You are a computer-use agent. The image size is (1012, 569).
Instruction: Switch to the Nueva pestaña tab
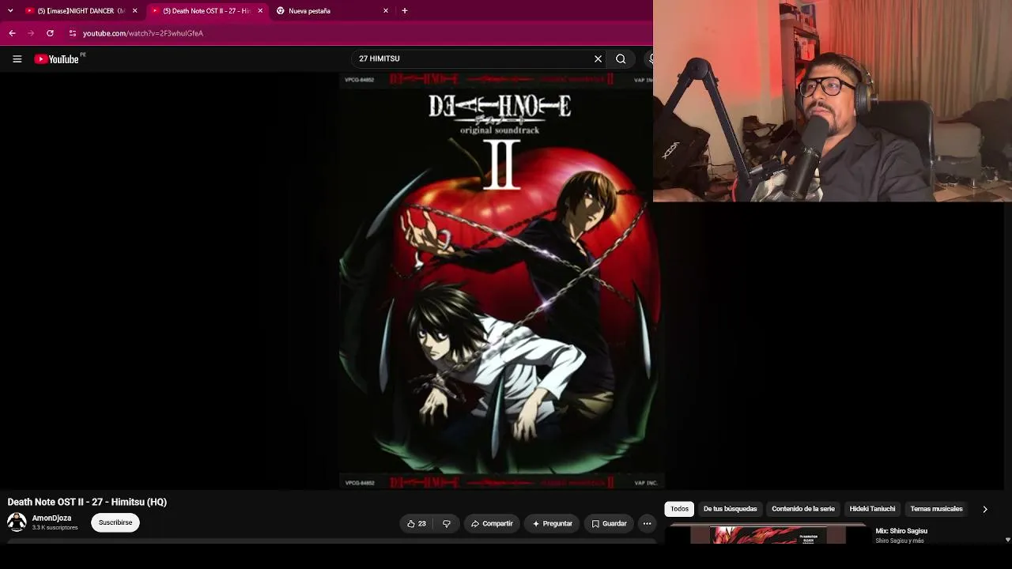pyautogui.click(x=332, y=11)
